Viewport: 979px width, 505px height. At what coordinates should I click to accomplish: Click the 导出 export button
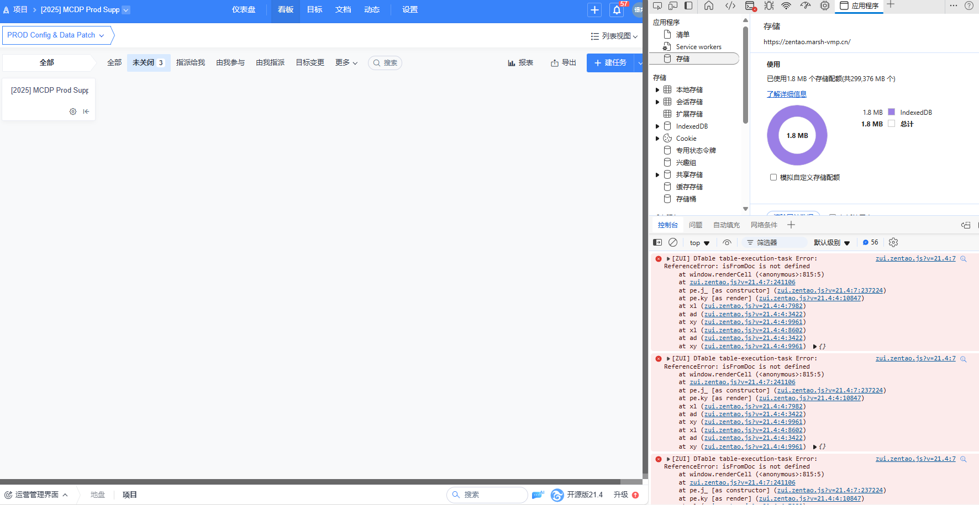pyautogui.click(x=564, y=62)
